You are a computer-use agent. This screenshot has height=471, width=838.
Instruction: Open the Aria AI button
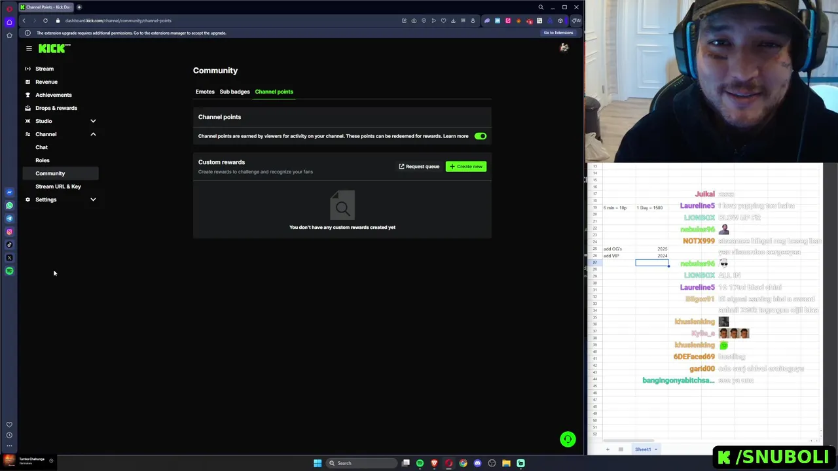576,20
